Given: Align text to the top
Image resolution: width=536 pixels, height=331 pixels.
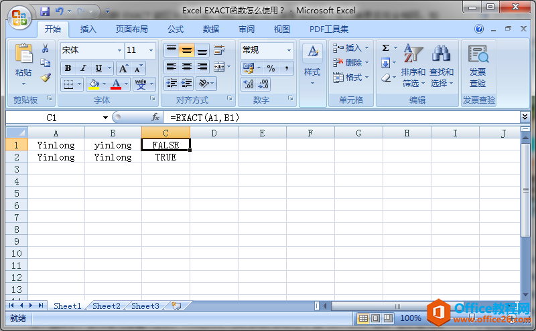Looking at the screenshot, I should 172,50.
